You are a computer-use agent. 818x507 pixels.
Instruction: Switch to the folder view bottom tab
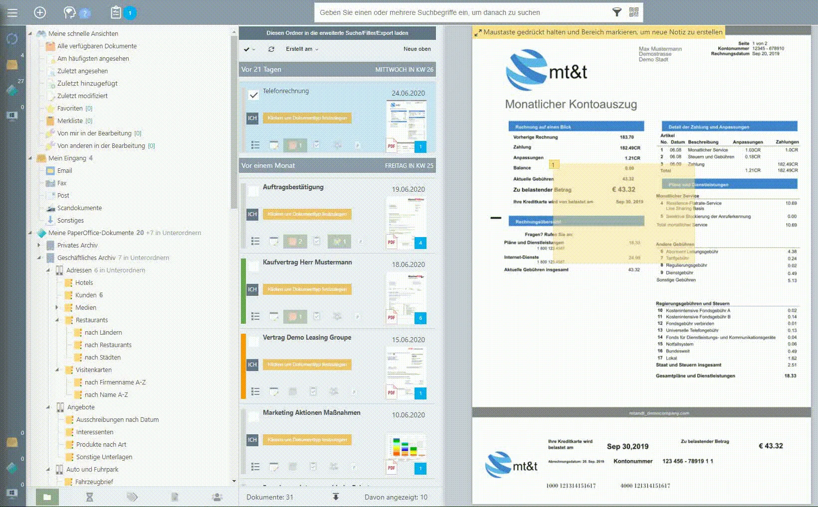[x=47, y=497]
